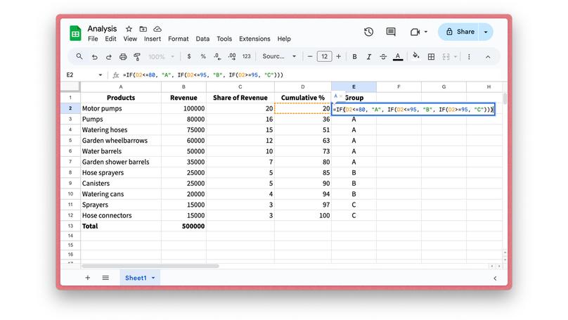The image size is (568, 320).
Task: Click the font size field showing 12
Action: click(x=324, y=56)
